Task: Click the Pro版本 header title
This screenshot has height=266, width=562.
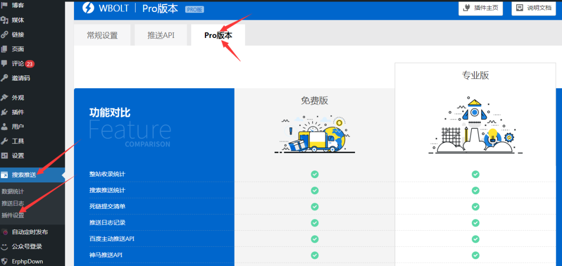Action: (x=160, y=8)
